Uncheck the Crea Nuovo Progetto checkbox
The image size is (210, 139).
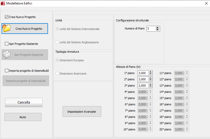point(7,17)
